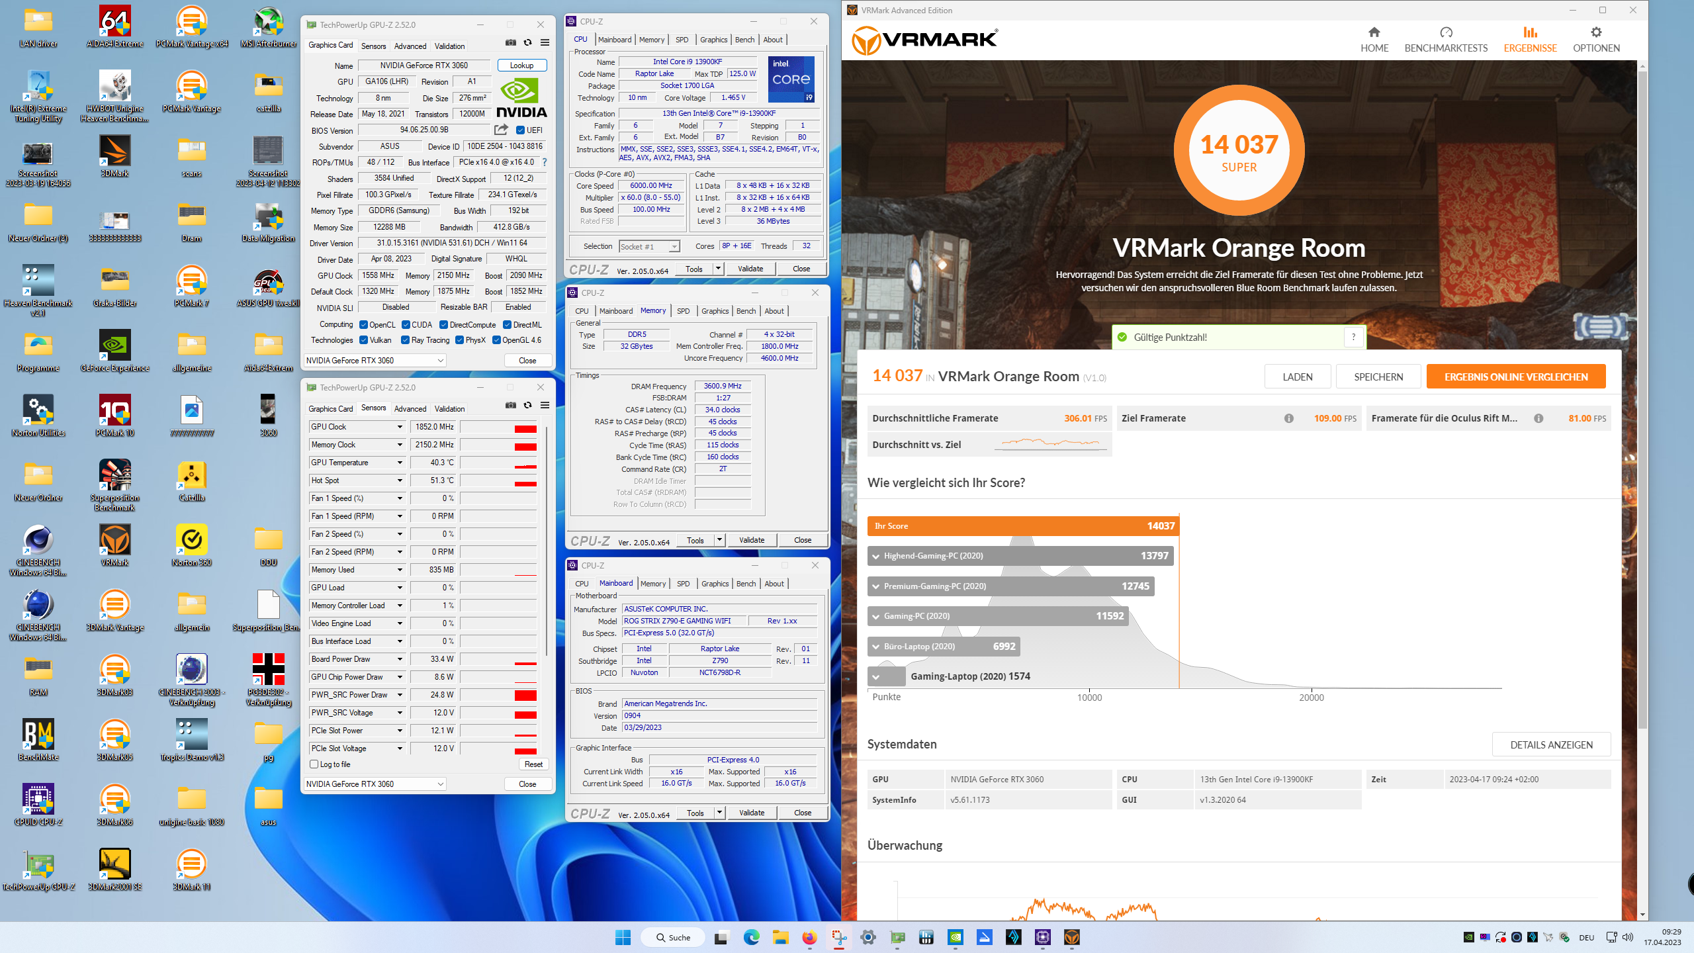Image resolution: width=1694 pixels, height=953 pixels.
Task: Toggle OpenCL checkbox in GPU-Z
Action: pos(363,325)
